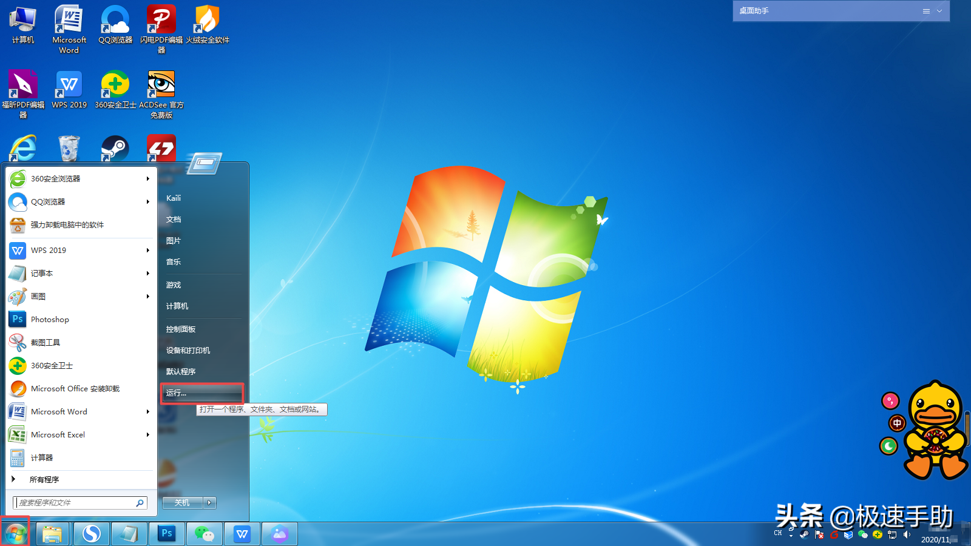Expand WPS 2019 jump list arrow
The height and width of the screenshot is (546, 971).
(147, 250)
